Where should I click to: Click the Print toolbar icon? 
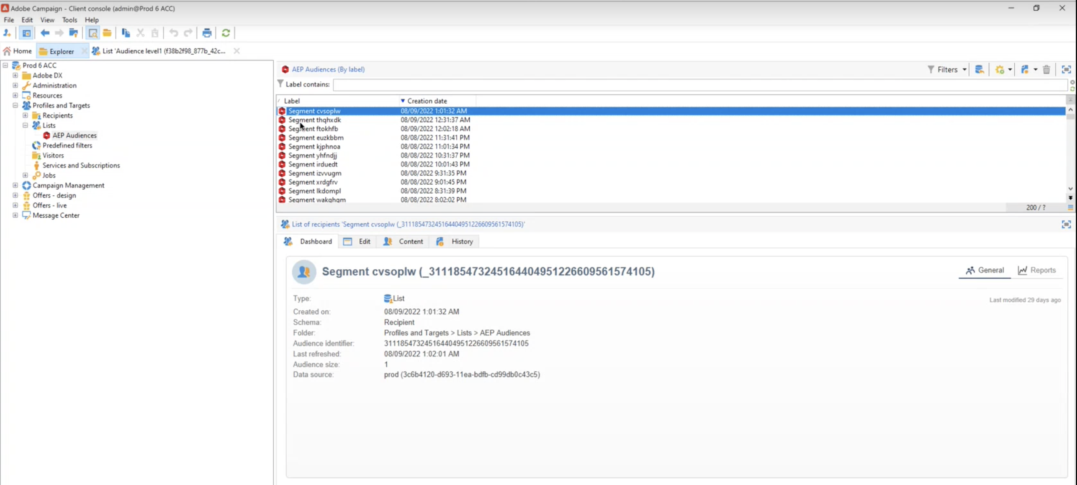pos(207,33)
